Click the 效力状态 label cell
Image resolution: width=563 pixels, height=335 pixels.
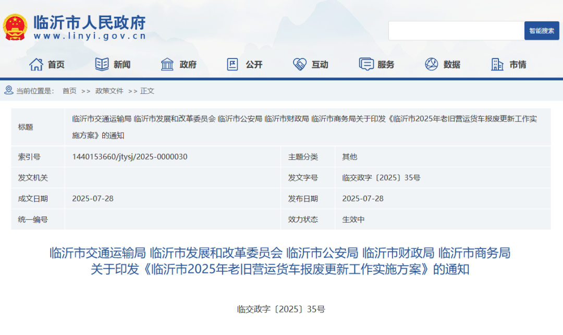308,219
